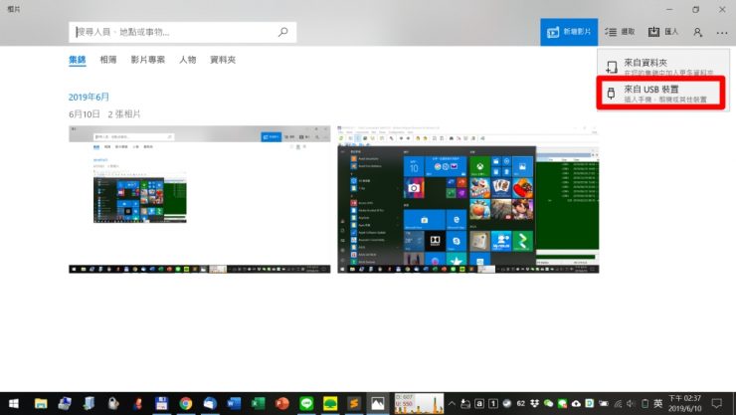
Task: Switch to the 相簿 (Albums) tab
Action: pyautogui.click(x=107, y=60)
